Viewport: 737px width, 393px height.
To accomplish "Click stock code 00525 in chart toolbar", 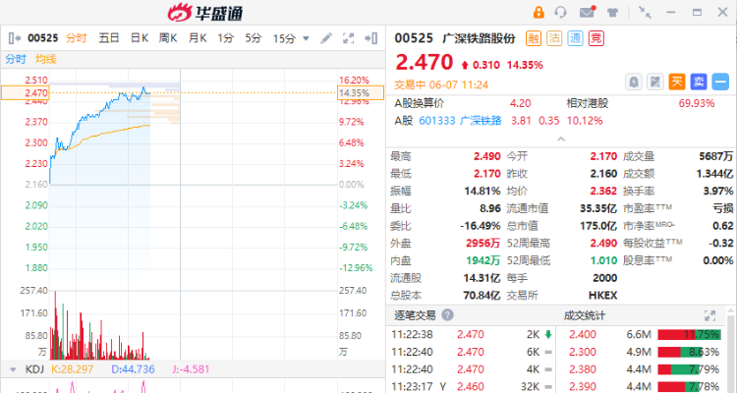I will pos(43,38).
